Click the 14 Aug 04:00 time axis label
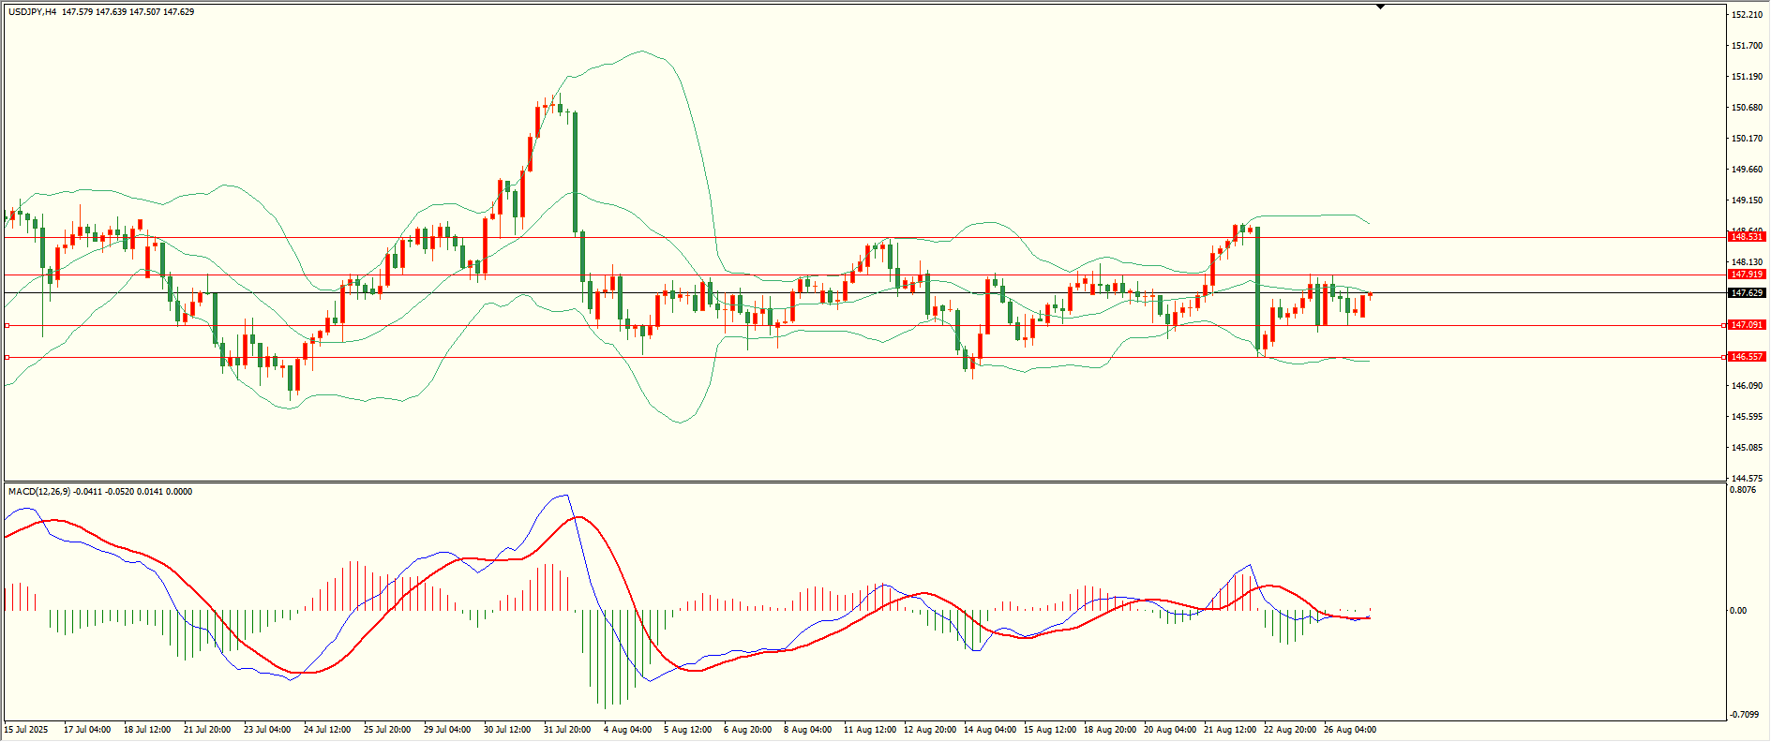This screenshot has width=1771, height=742. click(x=990, y=730)
